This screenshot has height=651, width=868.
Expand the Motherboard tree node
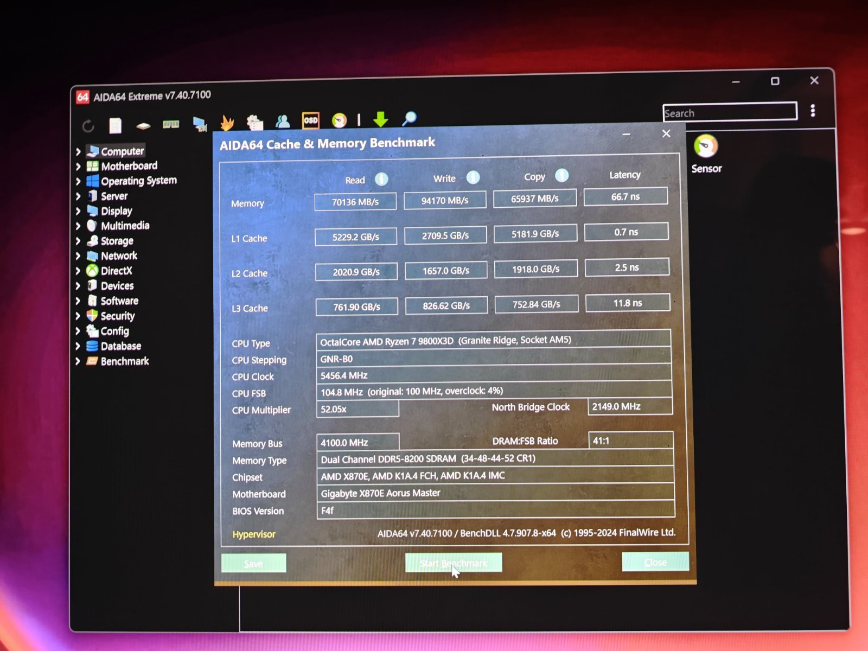click(x=78, y=167)
